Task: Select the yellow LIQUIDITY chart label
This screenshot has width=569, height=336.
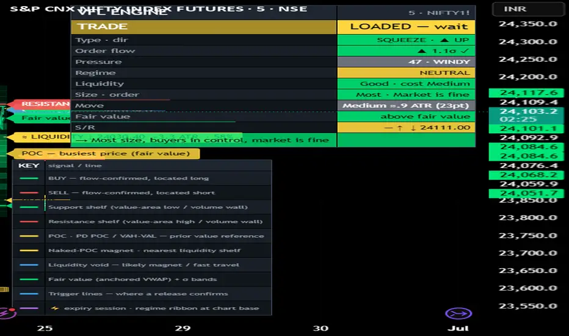Action: [x=43, y=137]
